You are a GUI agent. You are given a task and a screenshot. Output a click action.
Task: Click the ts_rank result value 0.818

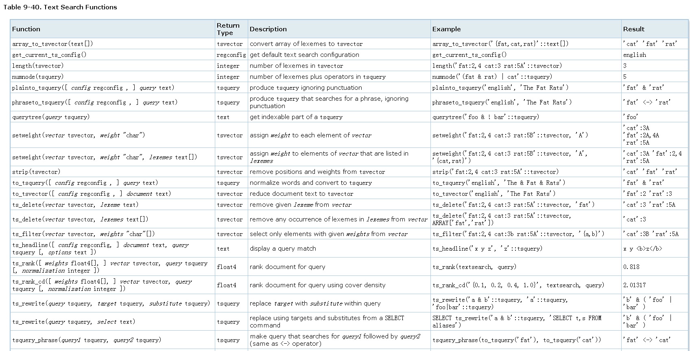[x=631, y=267]
